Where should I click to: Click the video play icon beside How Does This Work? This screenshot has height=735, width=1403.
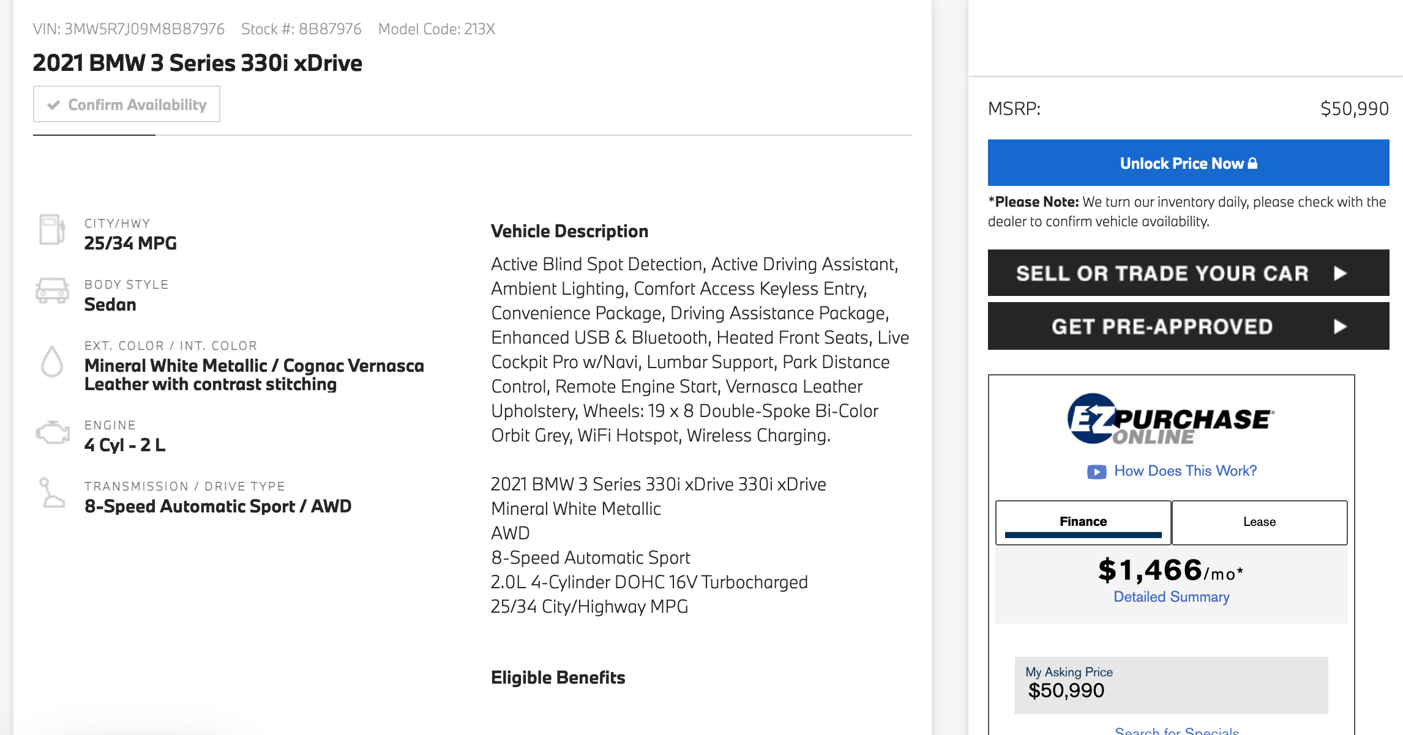(1096, 472)
